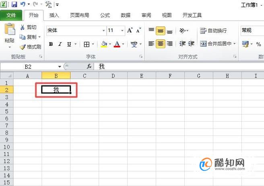Open the 文件 tab
This screenshot has width=264, height=186.
11,15
